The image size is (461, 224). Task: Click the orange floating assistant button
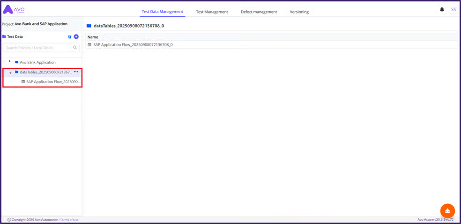[447, 210]
